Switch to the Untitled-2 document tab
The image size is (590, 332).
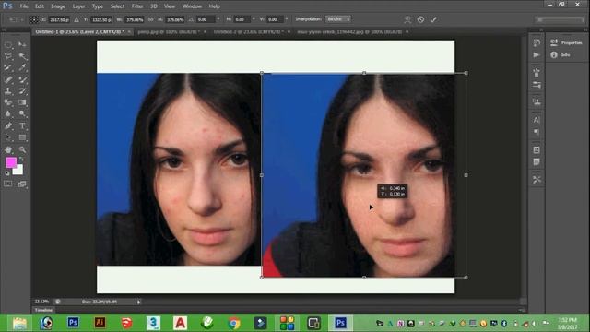point(249,32)
